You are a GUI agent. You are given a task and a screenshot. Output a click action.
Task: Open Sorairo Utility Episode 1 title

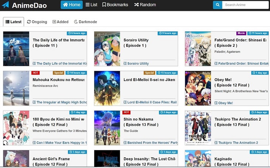tap(136, 43)
